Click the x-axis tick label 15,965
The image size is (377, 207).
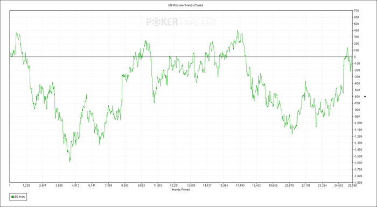tap(224, 185)
